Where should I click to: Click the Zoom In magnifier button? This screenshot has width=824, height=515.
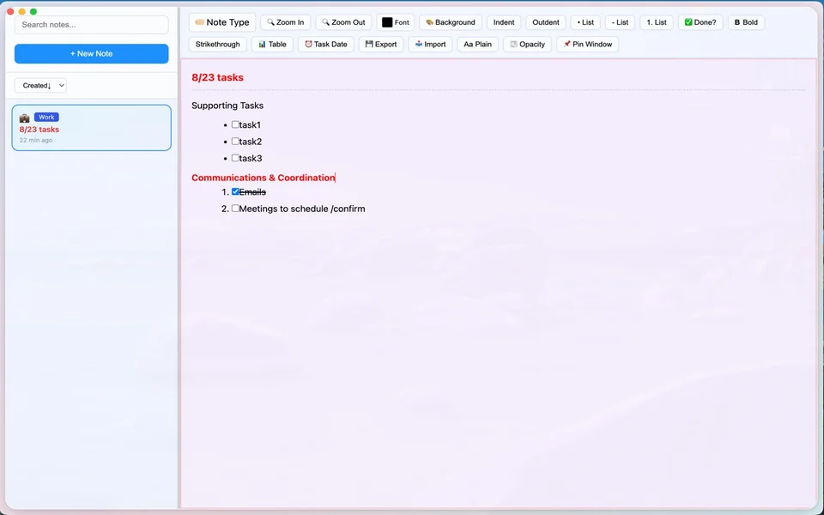(285, 22)
